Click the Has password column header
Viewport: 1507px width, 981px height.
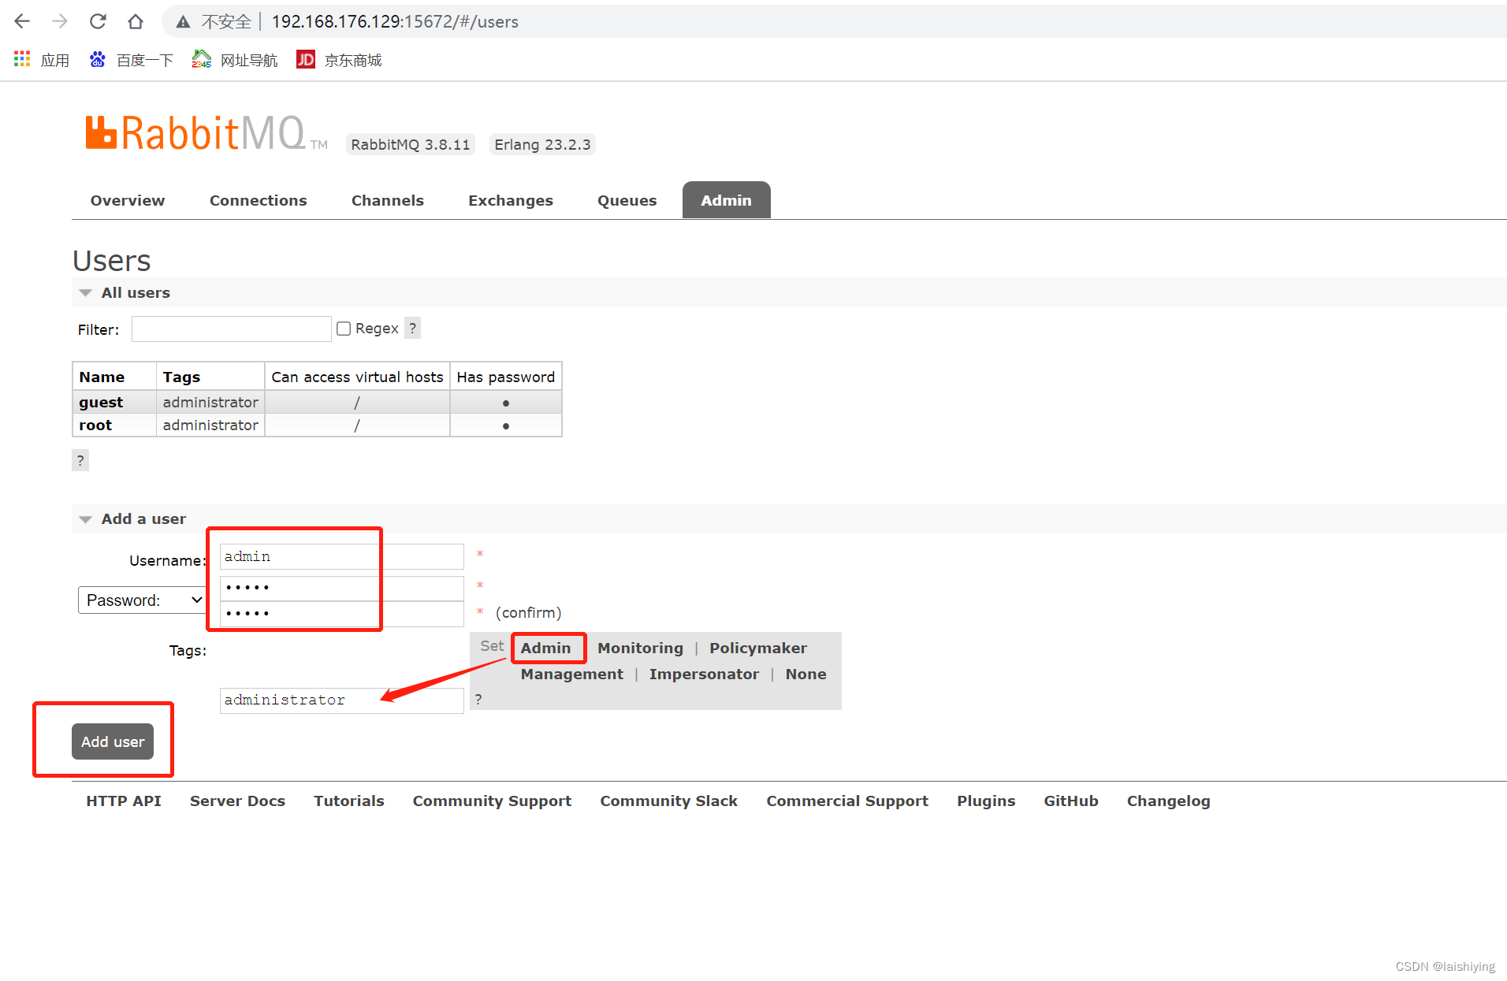(x=505, y=377)
